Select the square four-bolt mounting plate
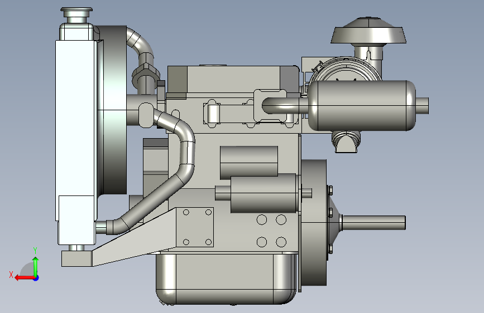 (195, 227)
